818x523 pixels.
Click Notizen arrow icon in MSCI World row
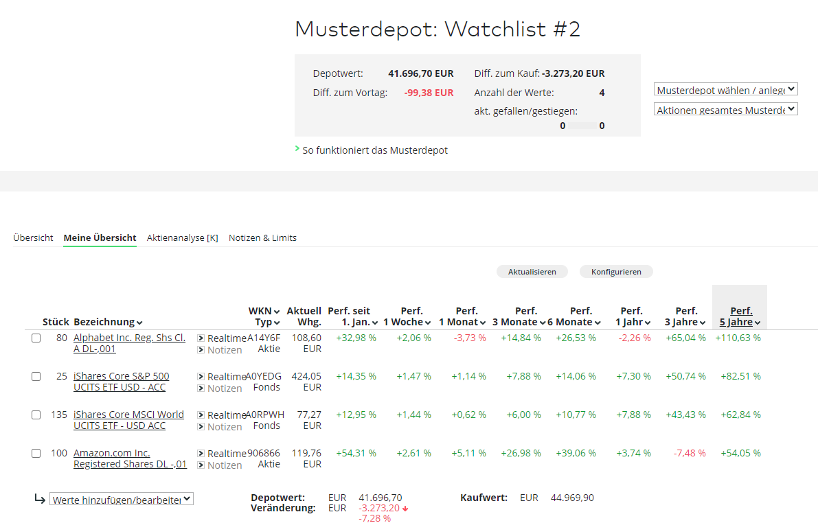point(201,427)
